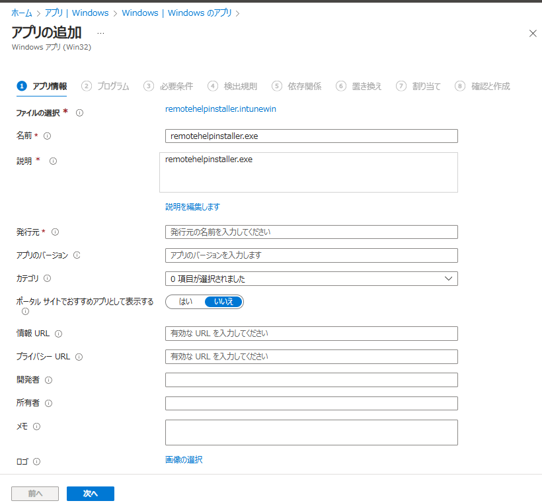The height and width of the screenshot is (503, 542).
Task: Navigate to ホーム breadcrumb
Action: coord(21,13)
